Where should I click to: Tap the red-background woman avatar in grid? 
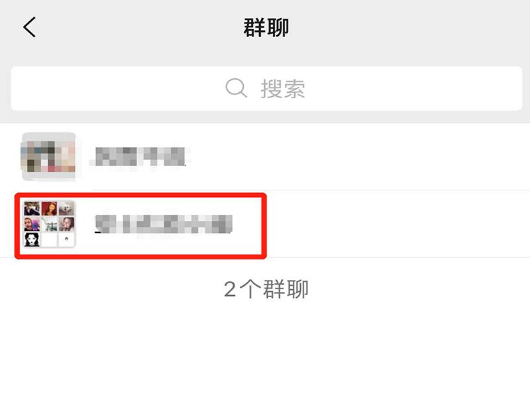(x=49, y=208)
